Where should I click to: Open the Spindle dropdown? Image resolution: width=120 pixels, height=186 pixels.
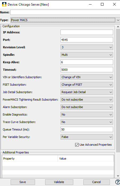point(87,55)
